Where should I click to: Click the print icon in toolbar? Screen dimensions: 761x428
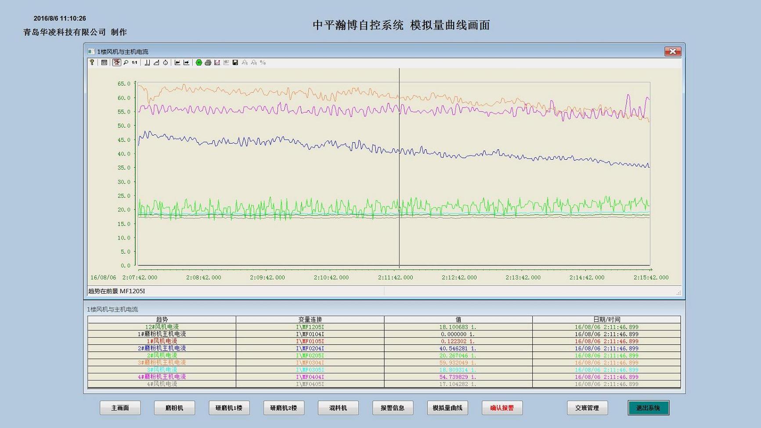coord(208,63)
